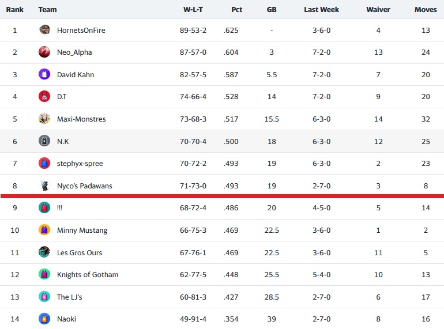
Task: Sort standings by Pct column header
Action: point(237,10)
